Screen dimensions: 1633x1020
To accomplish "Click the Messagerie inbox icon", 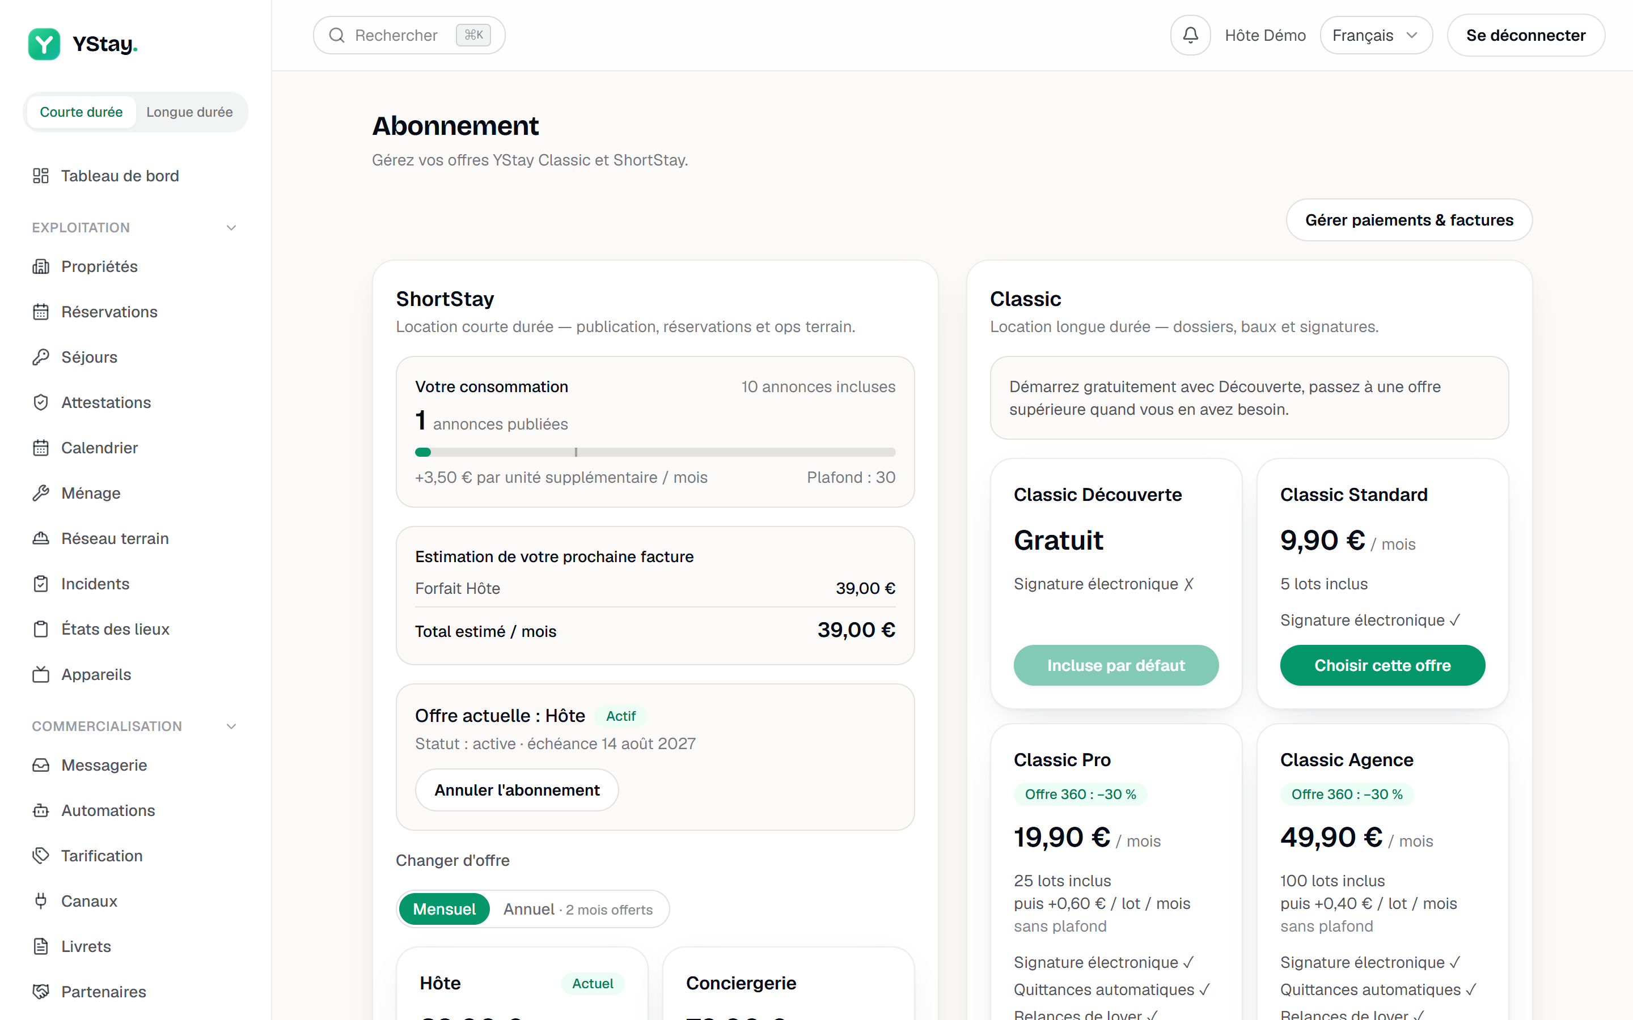I will click(40, 765).
